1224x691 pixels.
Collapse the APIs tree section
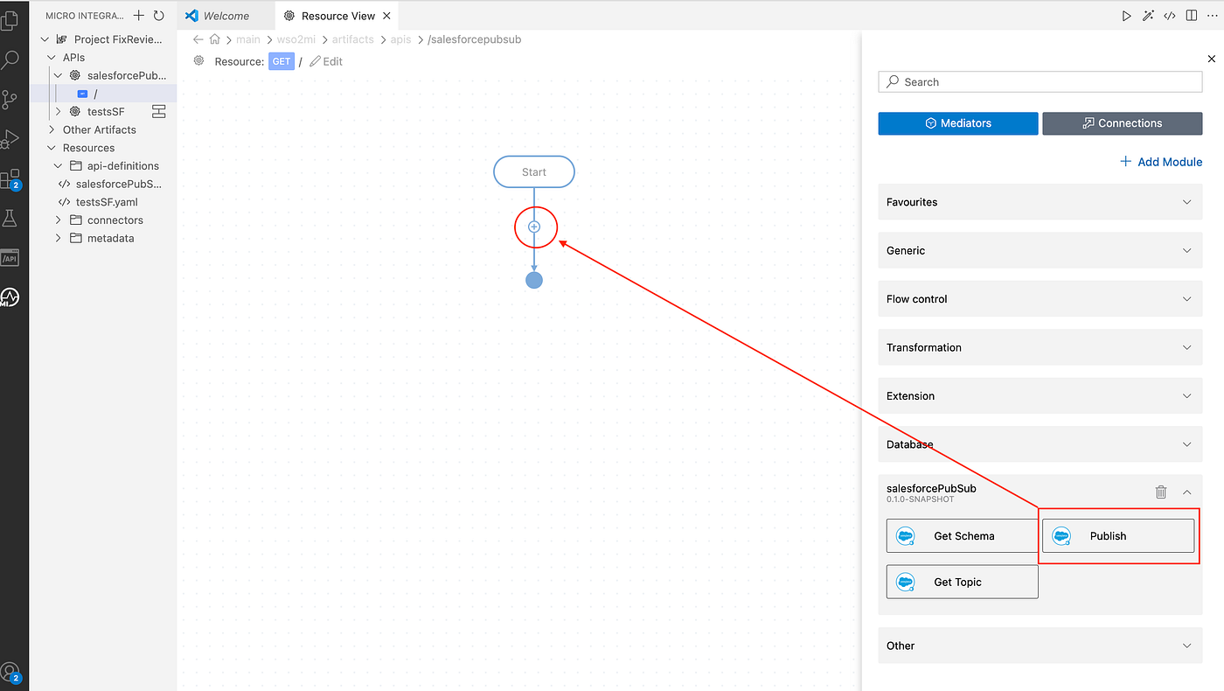click(51, 58)
